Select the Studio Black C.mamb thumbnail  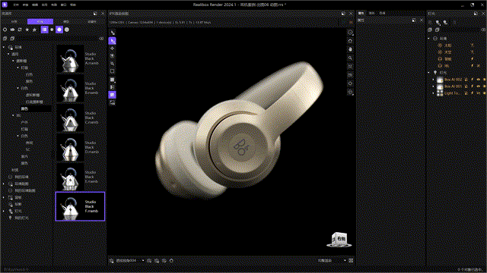pos(70,118)
